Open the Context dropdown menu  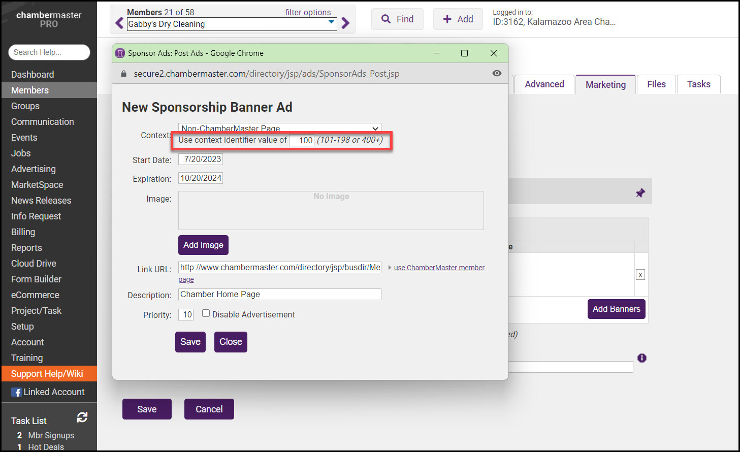coord(279,128)
